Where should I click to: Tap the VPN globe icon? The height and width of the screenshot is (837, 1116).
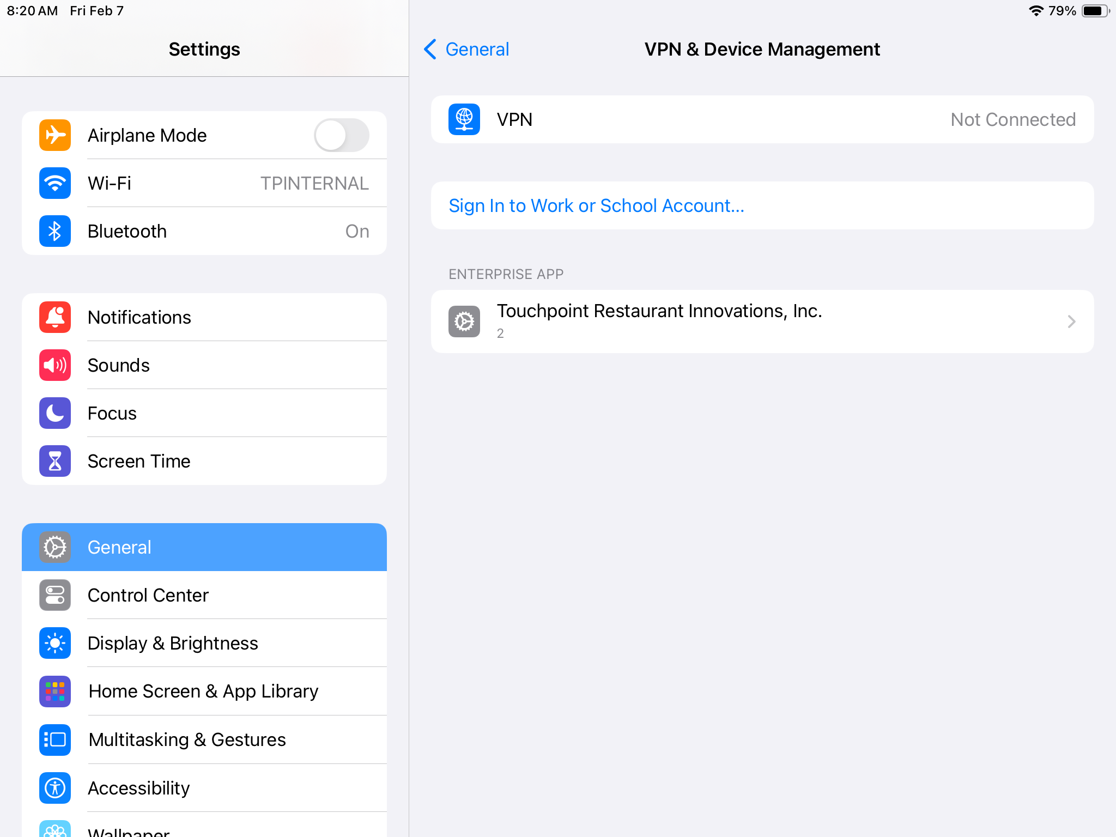(x=464, y=119)
